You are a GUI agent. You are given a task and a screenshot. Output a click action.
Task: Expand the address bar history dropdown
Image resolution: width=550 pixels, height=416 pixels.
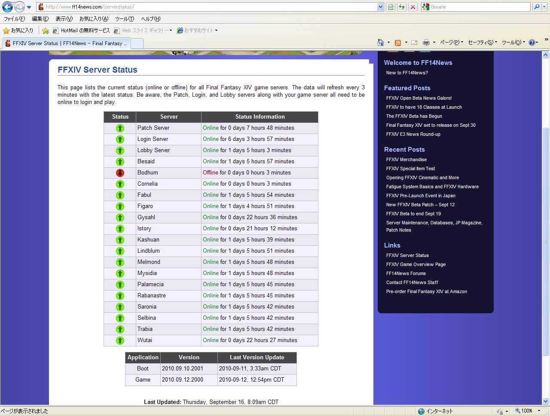pyautogui.click(x=380, y=7)
